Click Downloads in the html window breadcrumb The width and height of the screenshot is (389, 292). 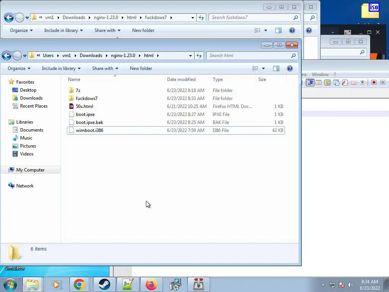[91, 56]
